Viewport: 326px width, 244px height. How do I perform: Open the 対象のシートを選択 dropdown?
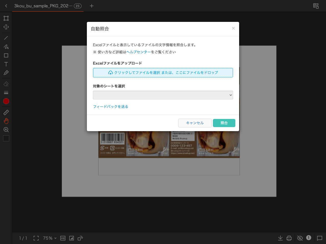pos(163,95)
